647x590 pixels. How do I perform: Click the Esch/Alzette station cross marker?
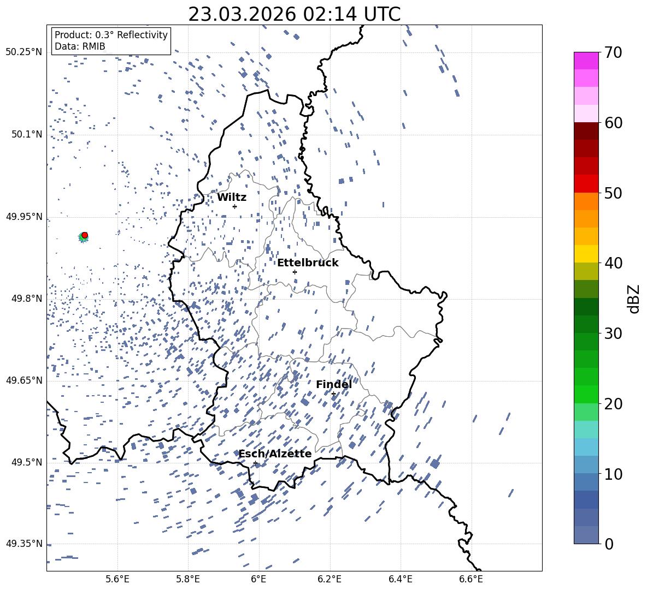click(x=255, y=463)
